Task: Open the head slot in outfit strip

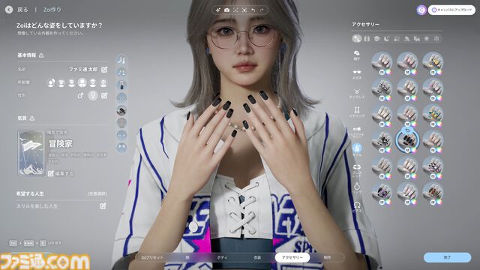Action: [x=121, y=123]
